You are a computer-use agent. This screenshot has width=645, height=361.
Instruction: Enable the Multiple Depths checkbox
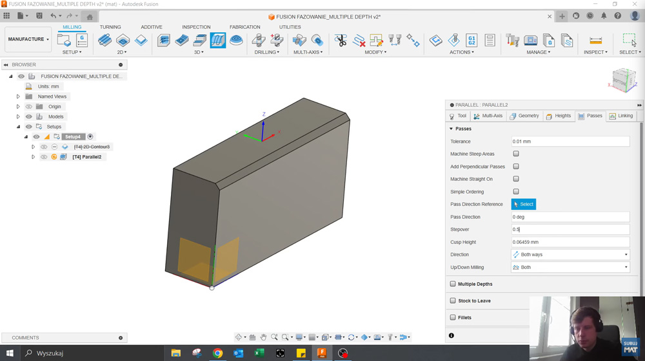point(453,284)
